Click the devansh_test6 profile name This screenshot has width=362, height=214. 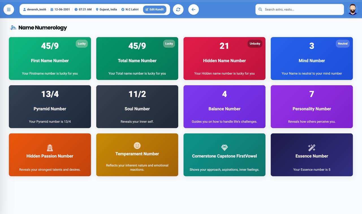pyautogui.click(x=36, y=9)
